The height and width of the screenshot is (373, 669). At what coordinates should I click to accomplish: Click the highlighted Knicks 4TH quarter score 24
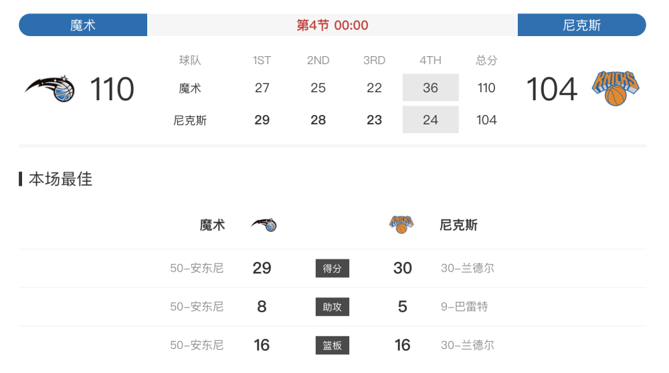[x=430, y=120]
